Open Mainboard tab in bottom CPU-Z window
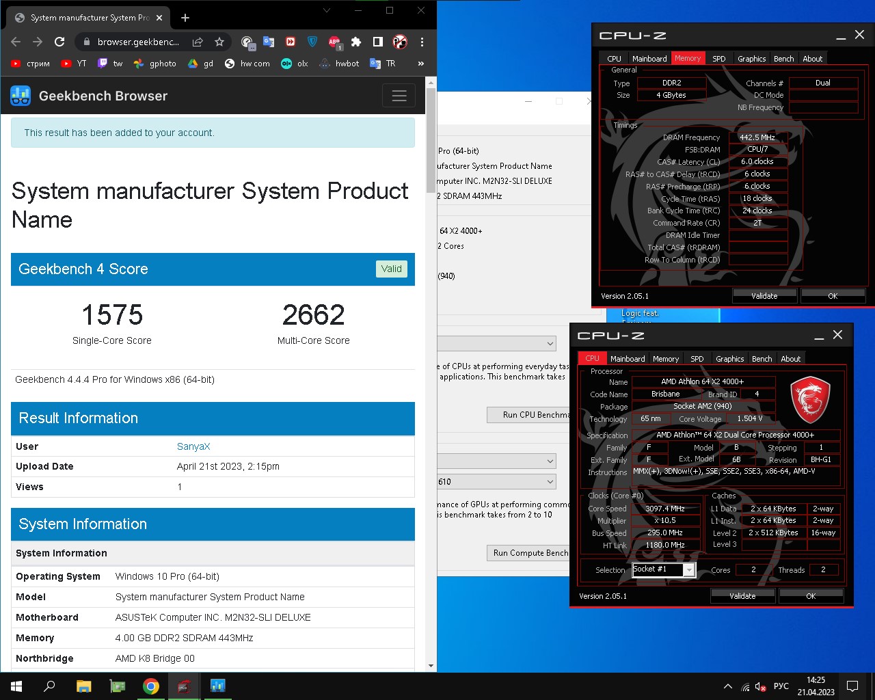The image size is (875, 700). click(x=628, y=359)
